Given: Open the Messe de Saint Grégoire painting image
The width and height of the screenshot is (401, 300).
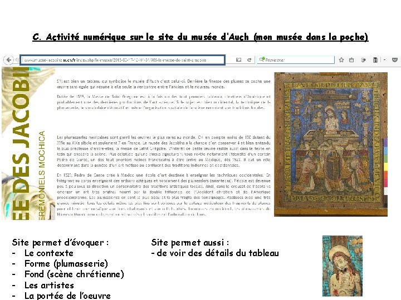Looking at the screenshot, I should (x=331, y=144).
